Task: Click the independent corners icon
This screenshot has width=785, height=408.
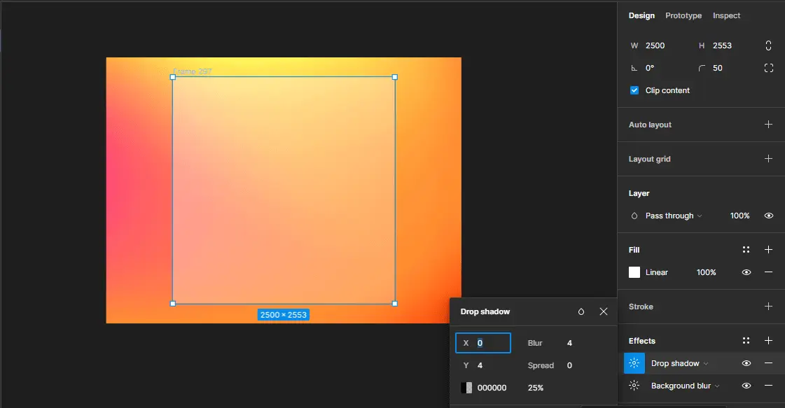Action: [x=769, y=68]
